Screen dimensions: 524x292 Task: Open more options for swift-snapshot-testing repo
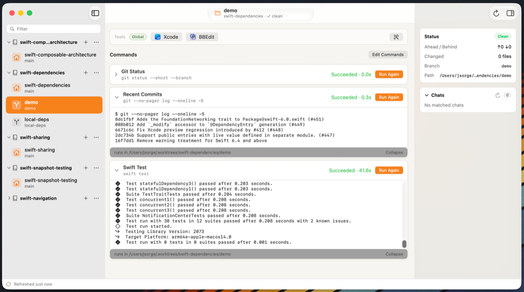coord(96,168)
